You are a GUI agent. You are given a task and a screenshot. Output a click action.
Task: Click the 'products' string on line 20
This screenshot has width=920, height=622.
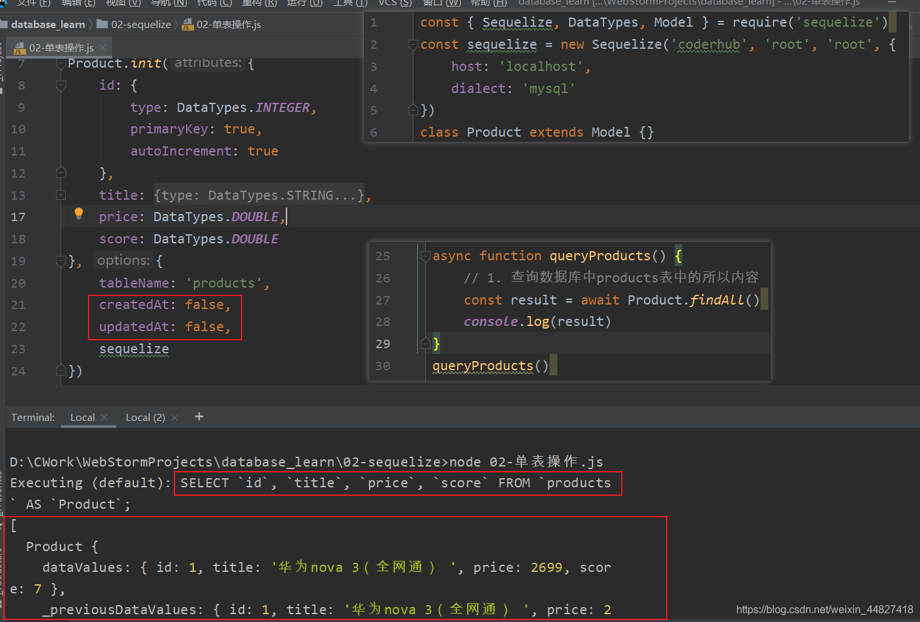[x=224, y=283]
